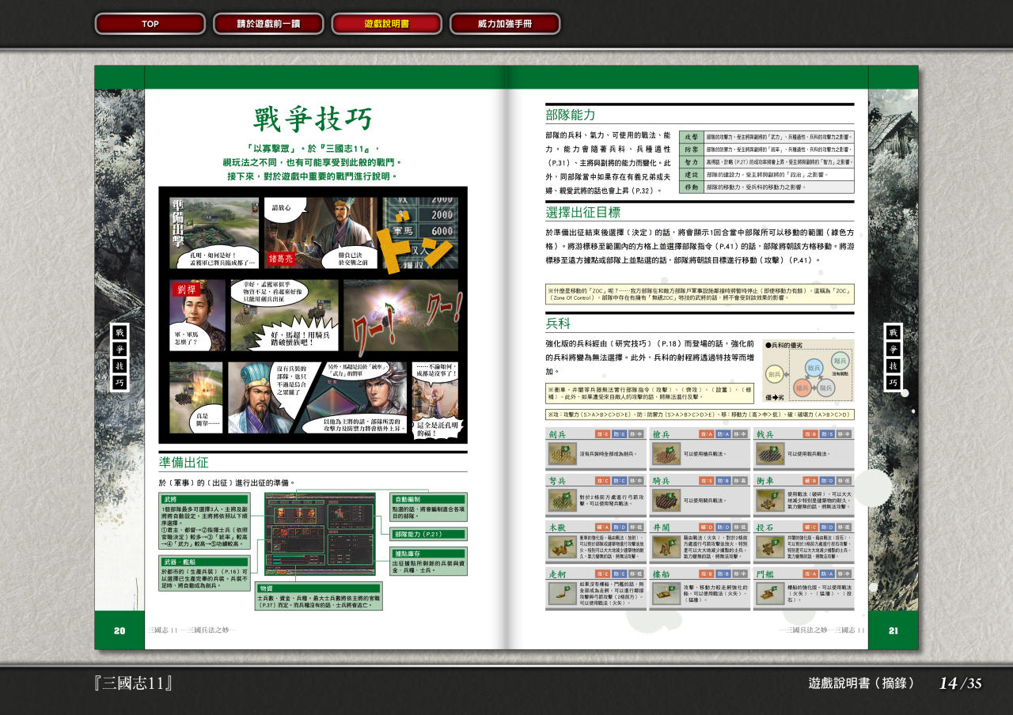Click the 騎兵 unit name heading
Image resolution: width=1013 pixels, height=715 pixels.
661,481
